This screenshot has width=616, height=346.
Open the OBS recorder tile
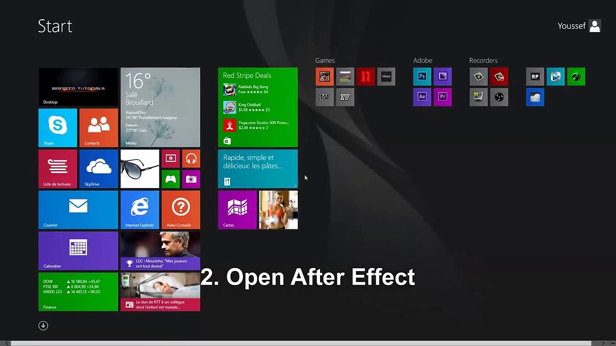click(x=499, y=97)
